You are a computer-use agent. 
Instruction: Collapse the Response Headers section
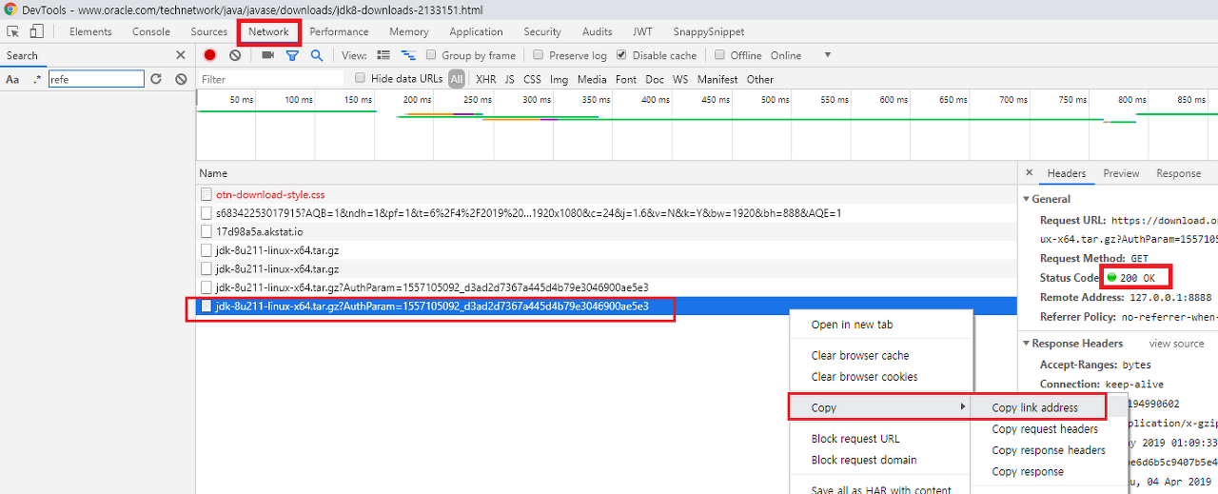coord(1026,344)
